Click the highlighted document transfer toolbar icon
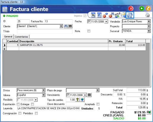153x122 pixels. 130,15
